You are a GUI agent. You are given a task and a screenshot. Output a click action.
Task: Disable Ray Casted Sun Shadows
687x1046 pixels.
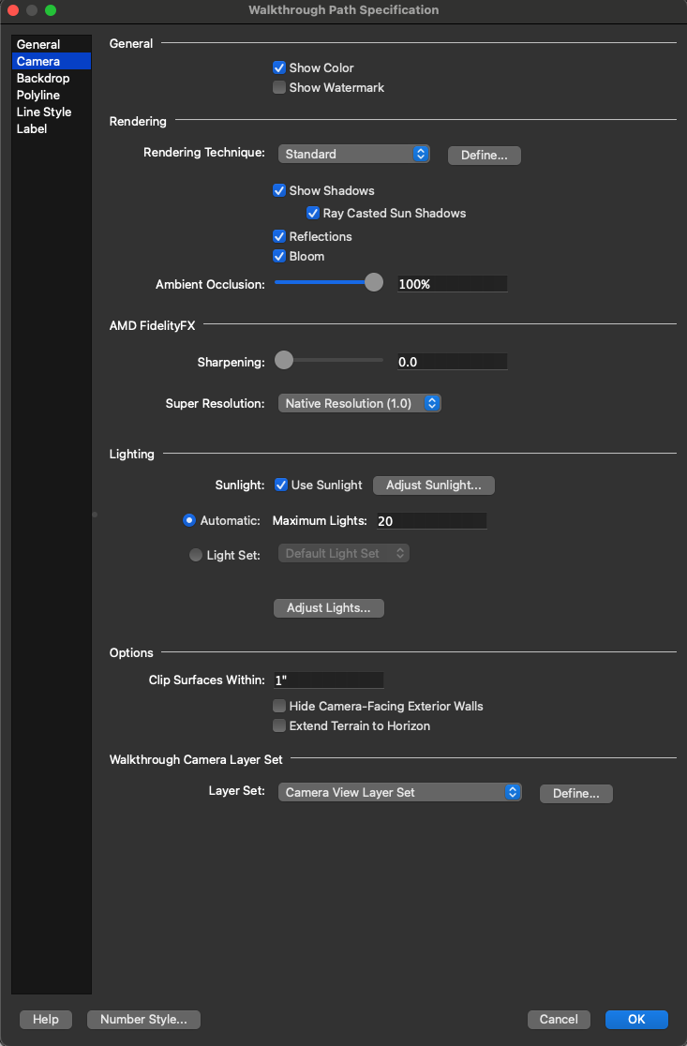pos(313,213)
